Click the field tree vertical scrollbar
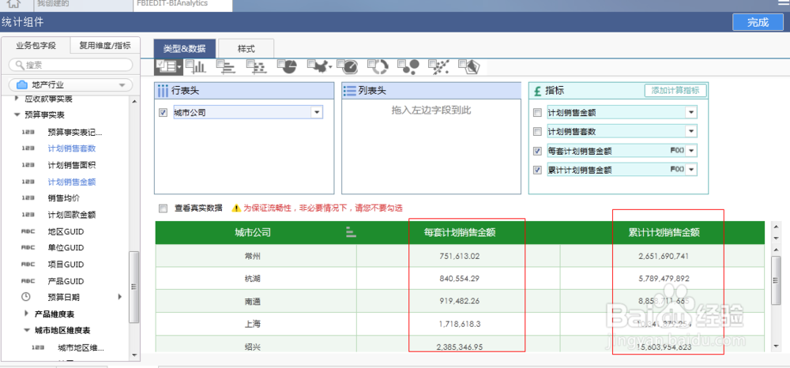The image size is (790, 368). coord(134,287)
